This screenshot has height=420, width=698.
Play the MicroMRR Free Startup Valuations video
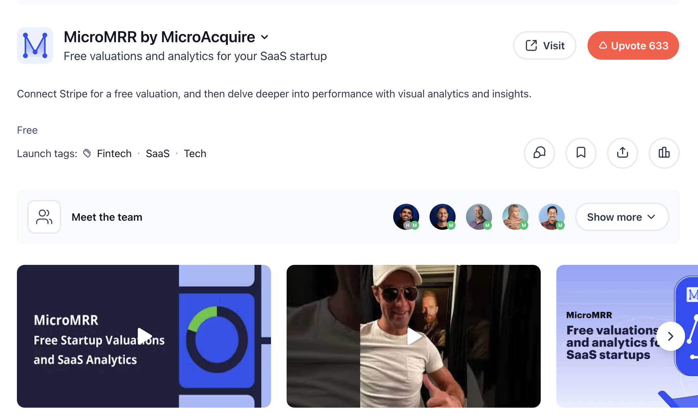[x=144, y=336]
